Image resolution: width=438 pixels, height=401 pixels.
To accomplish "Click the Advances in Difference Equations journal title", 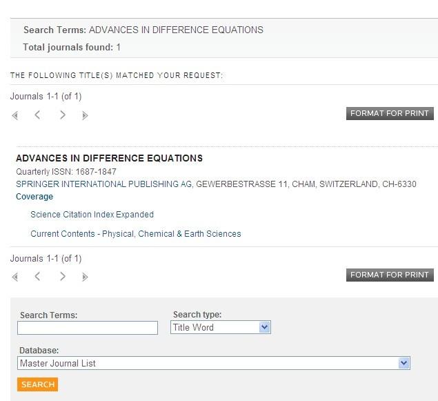I will (x=109, y=158).
